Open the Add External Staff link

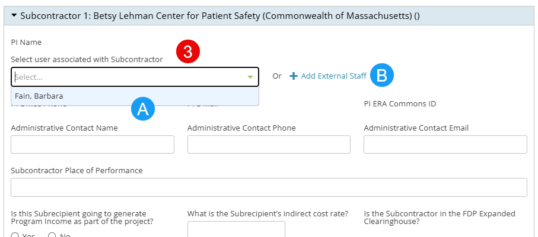coord(333,76)
